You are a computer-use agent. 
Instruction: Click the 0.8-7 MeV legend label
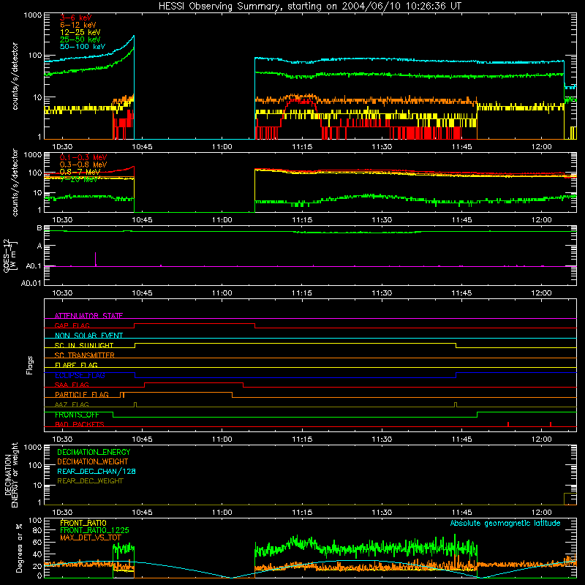pos(80,172)
